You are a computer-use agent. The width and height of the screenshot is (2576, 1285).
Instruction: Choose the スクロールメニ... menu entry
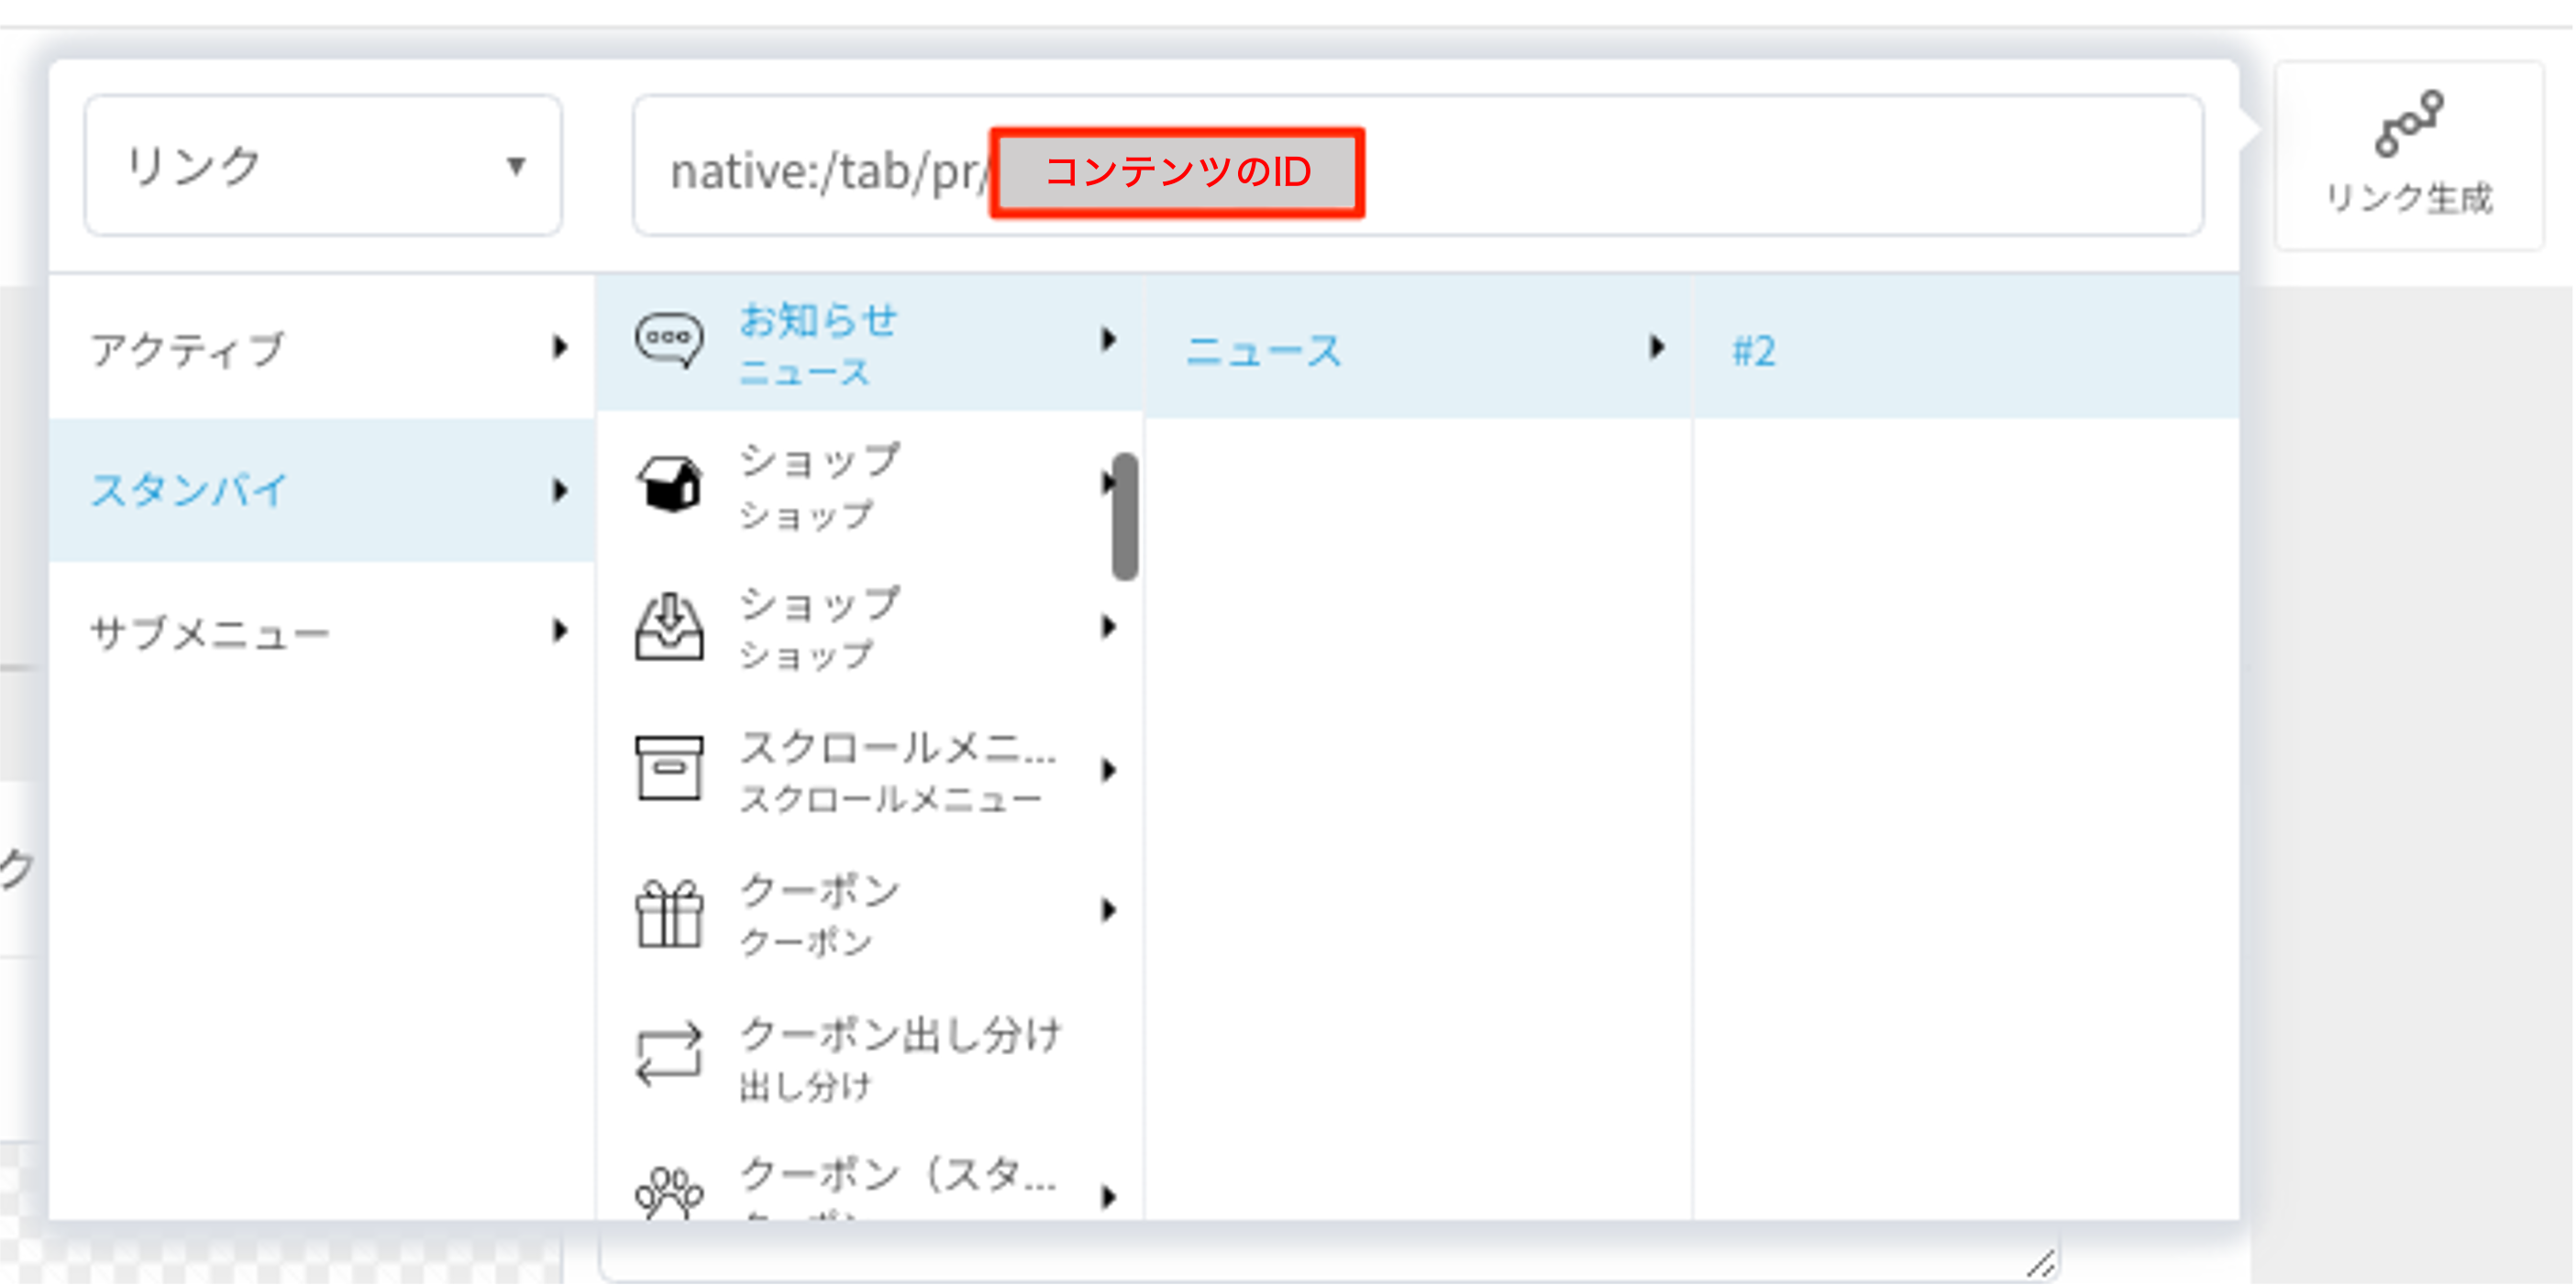click(x=869, y=771)
